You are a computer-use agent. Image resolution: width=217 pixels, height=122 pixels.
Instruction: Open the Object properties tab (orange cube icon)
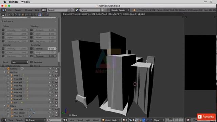click(x=23, y=15)
